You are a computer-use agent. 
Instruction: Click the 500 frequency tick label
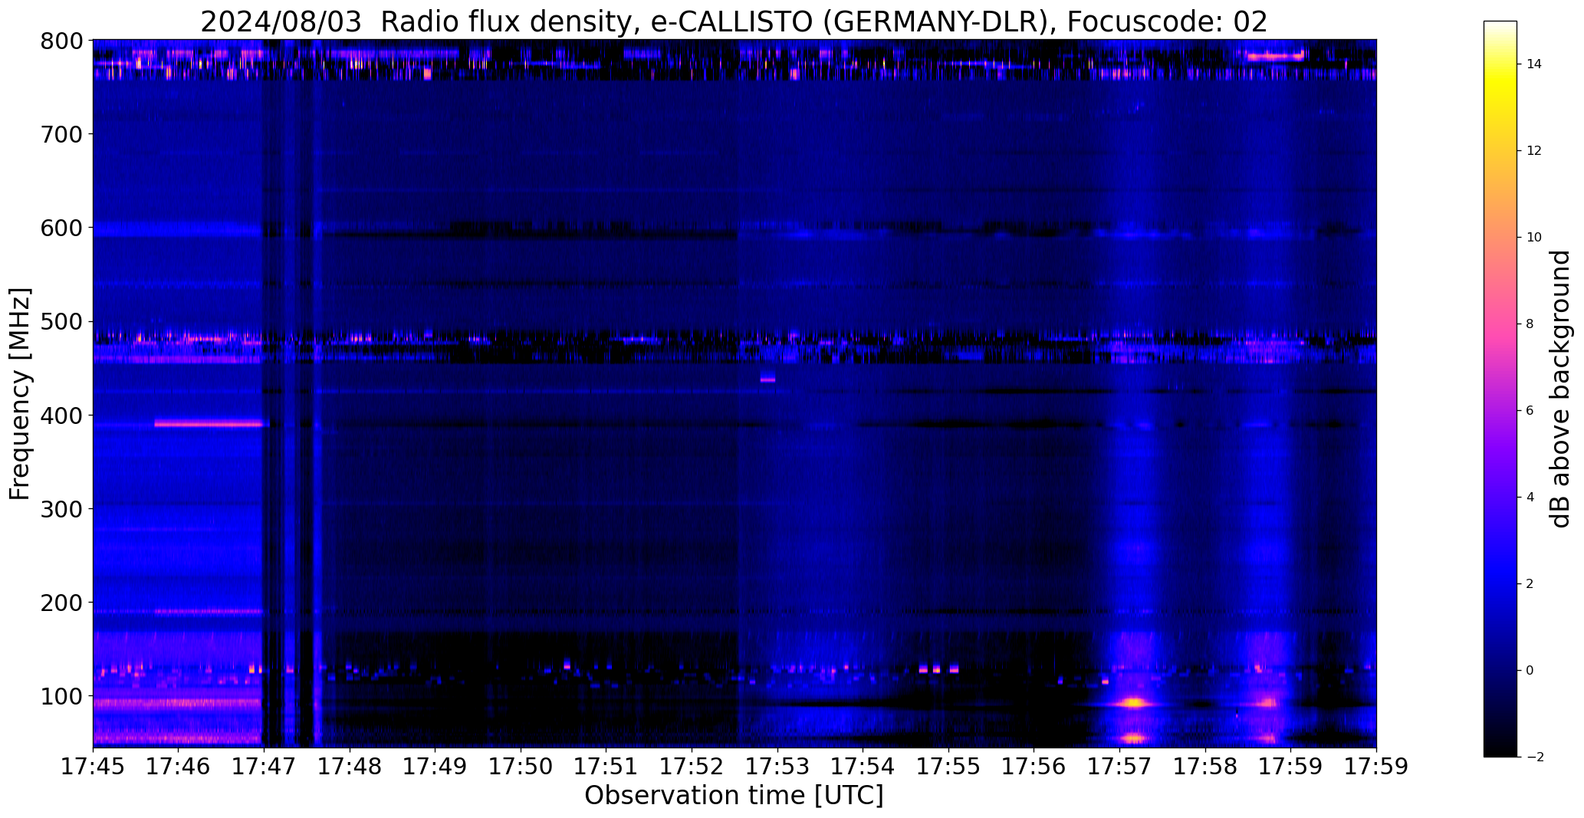click(x=61, y=321)
